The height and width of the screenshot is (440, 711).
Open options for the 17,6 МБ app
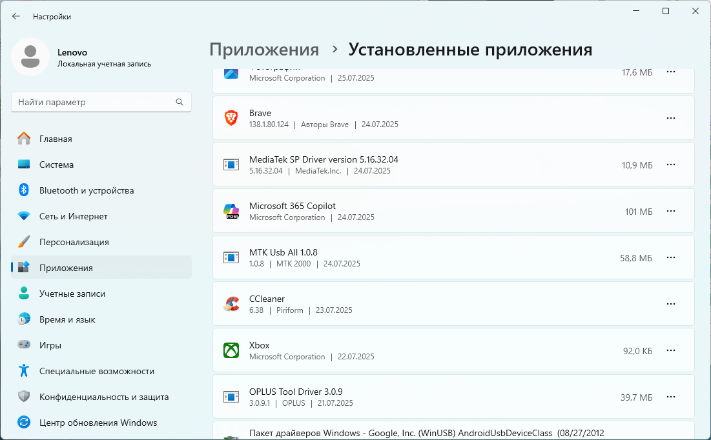point(671,72)
